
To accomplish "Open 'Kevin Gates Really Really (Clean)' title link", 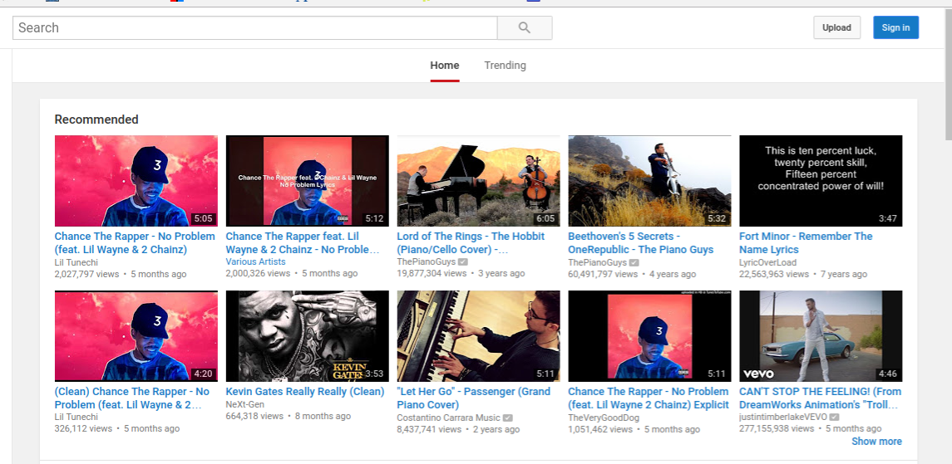I will click(305, 392).
